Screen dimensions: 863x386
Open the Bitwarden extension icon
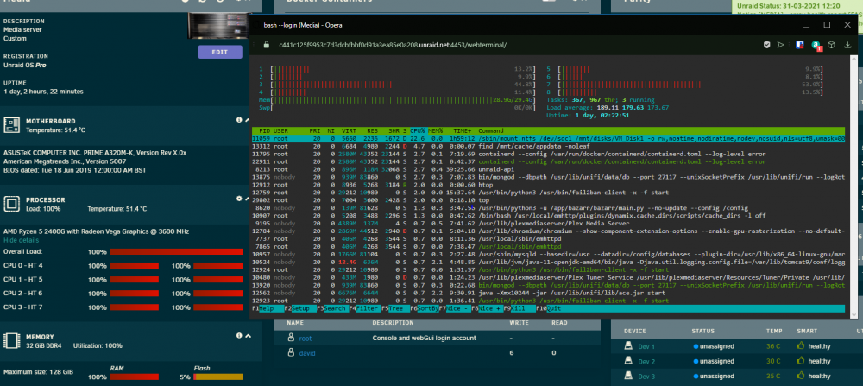click(800, 45)
